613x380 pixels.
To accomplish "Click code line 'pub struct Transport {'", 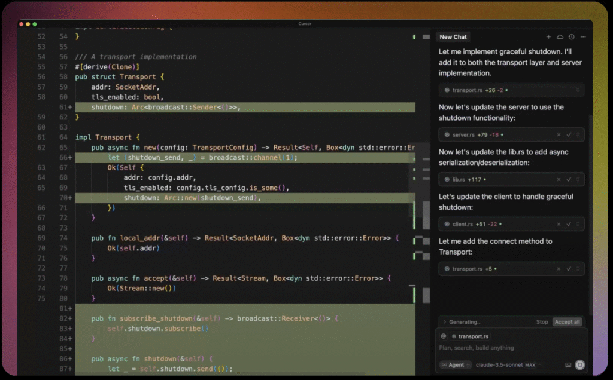I will pos(119,77).
